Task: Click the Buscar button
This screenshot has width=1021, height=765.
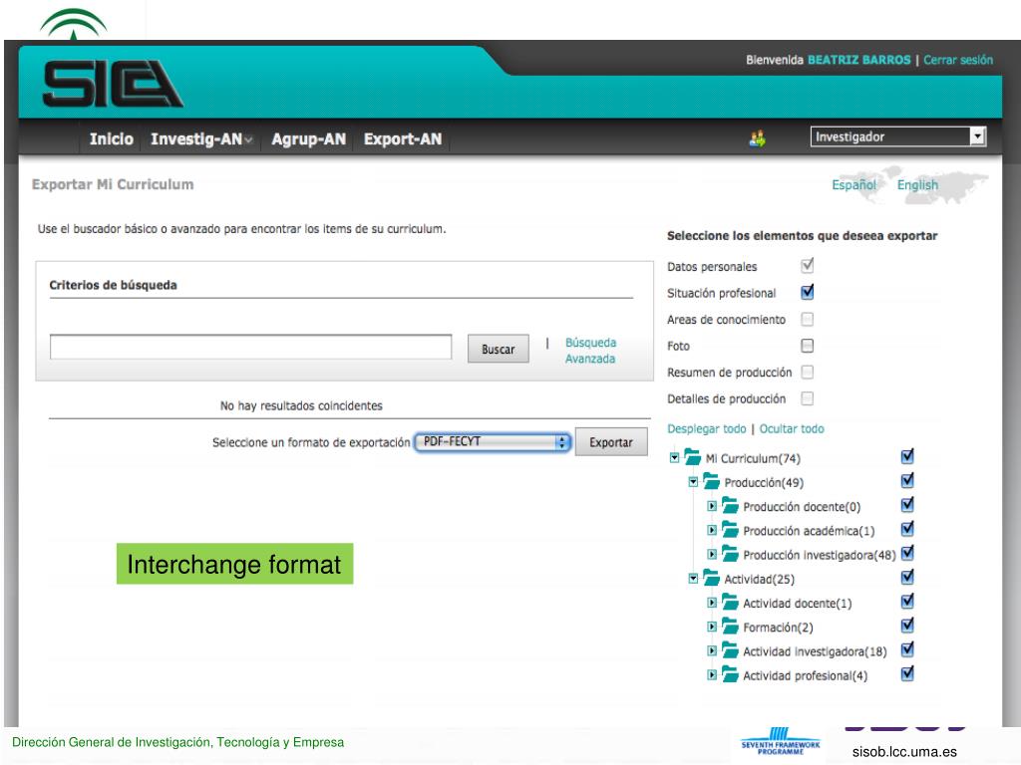Action: click(x=499, y=349)
